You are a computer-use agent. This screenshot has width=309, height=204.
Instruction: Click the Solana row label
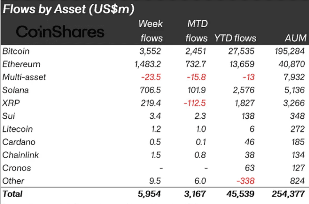tap(16, 90)
